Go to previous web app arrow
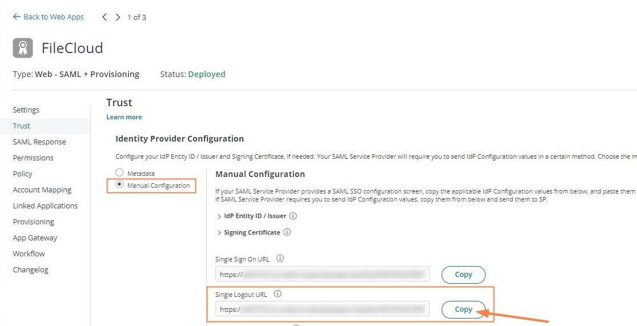The width and height of the screenshot is (637, 326). [105, 17]
